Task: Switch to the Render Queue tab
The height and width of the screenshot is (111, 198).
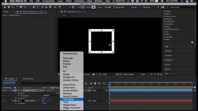Action: point(28,79)
